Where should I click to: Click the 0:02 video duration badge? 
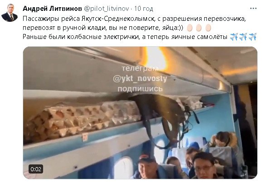tap(36, 169)
